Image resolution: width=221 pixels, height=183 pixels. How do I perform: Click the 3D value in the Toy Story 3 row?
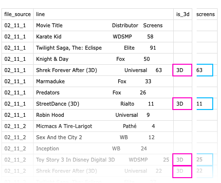point(182,160)
